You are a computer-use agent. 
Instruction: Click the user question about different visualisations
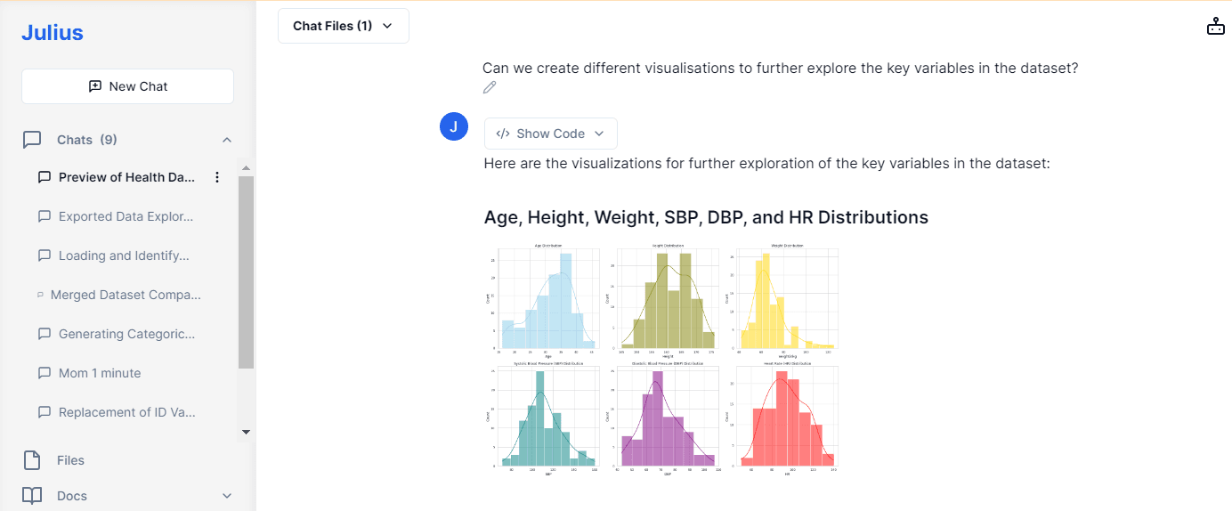tap(780, 68)
